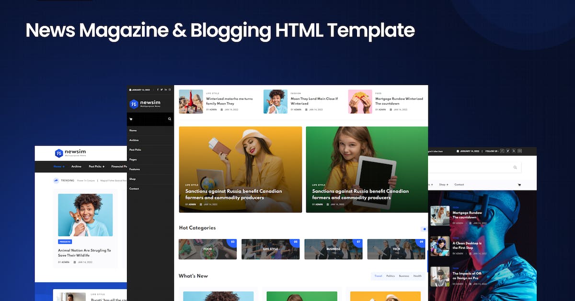
Task: Switch to the Health tab under What's New
Action: (417, 276)
